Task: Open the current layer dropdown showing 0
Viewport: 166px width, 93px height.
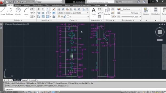Action: pyautogui.click(x=73, y=17)
